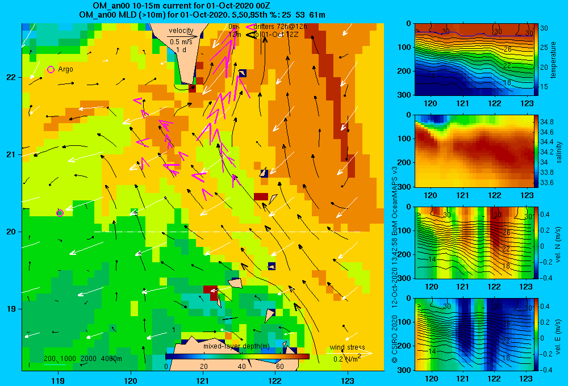Click the velocity legend arrow
Screen dimensions: 568x386
(183, 36)
